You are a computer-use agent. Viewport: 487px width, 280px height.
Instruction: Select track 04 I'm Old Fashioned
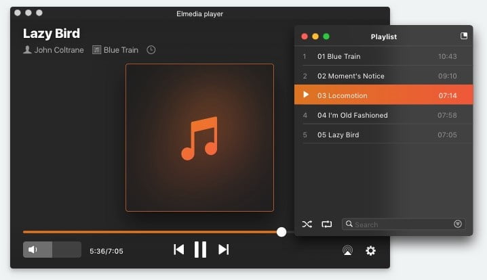[x=384, y=115]
